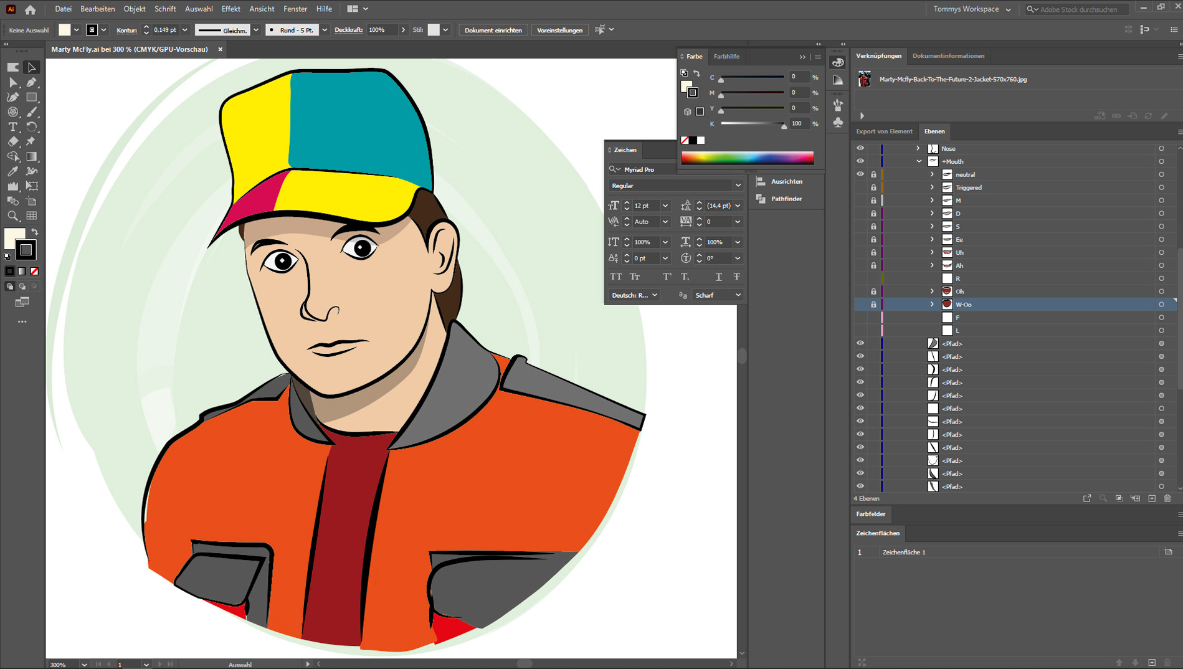Select the Rectangle shape tool

32,97
